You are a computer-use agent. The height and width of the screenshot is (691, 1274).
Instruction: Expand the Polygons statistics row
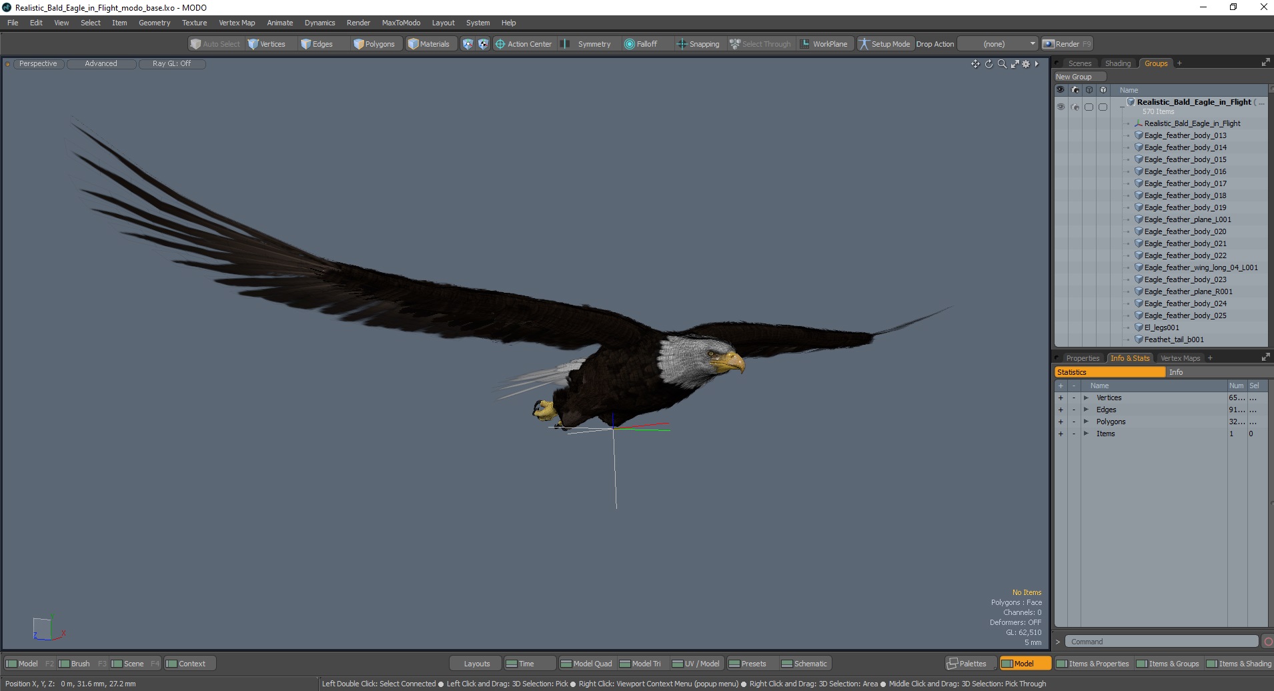1086,422
